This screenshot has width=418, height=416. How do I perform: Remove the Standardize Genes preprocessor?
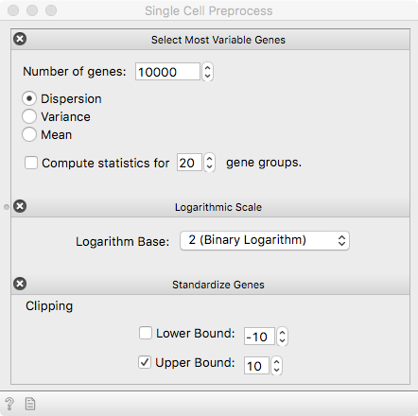tap(20, 284)
